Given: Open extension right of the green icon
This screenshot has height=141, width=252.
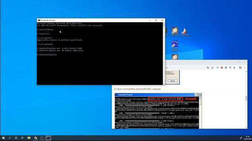Looking at the screenshot, I should (x=230, y=68).
